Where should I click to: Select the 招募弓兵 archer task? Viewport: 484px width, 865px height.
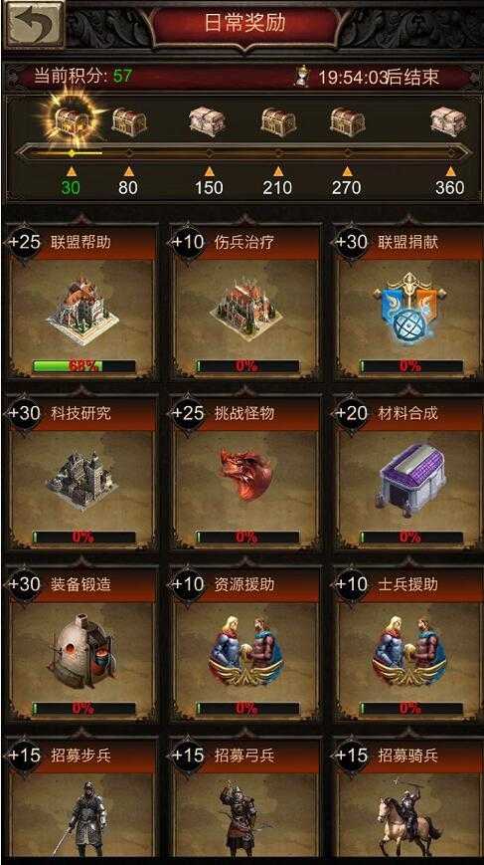[245, 798]
